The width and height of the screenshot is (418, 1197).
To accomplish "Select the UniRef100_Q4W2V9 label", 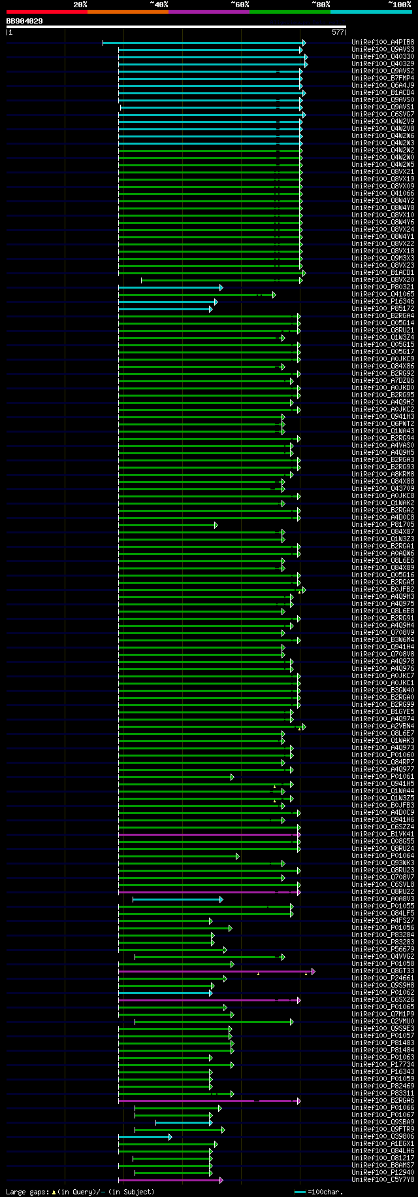I will (383, 122).
